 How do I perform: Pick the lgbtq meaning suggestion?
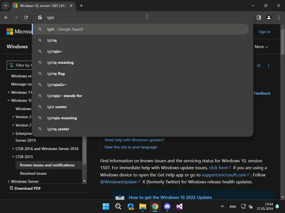141,62
